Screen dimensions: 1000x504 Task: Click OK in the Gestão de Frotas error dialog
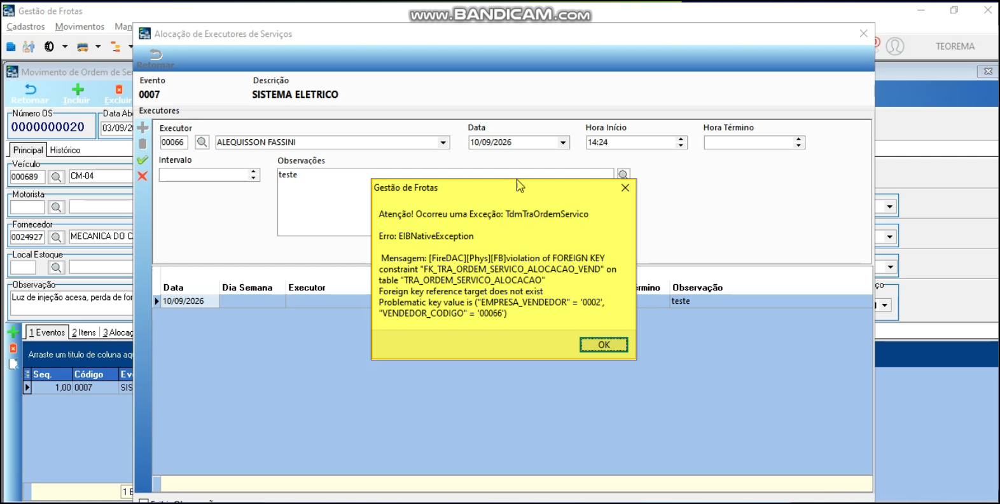point(604,344)
